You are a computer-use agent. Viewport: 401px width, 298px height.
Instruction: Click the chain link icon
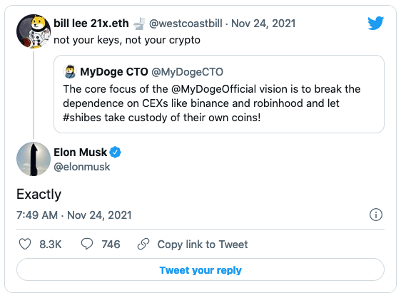pos(143,244)
